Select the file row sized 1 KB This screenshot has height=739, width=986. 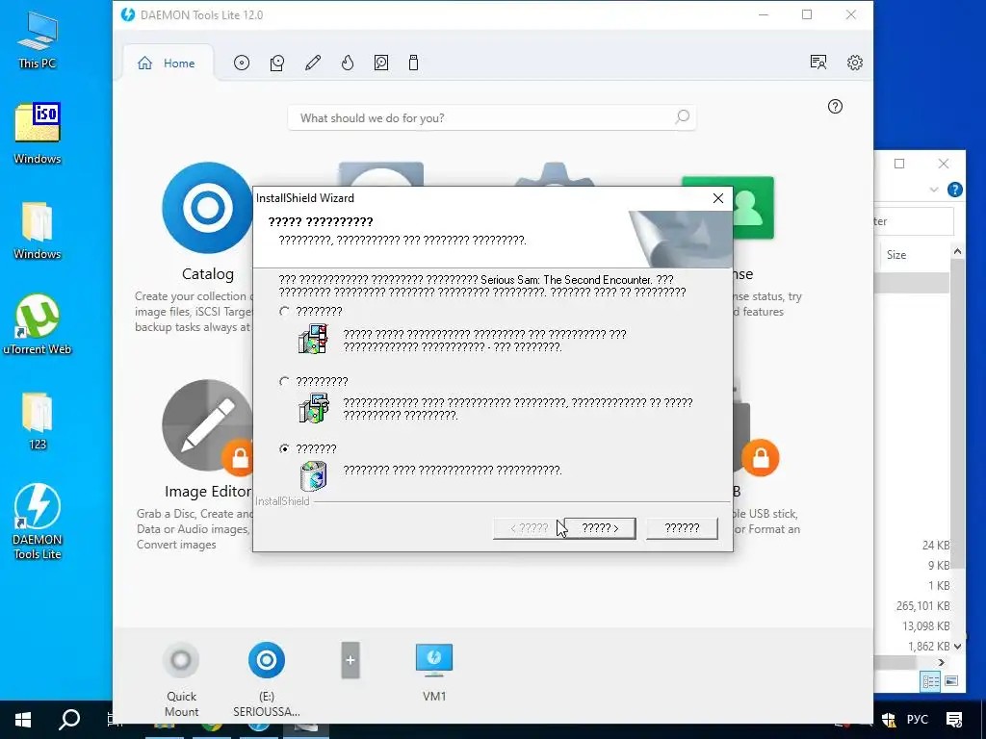912,586
